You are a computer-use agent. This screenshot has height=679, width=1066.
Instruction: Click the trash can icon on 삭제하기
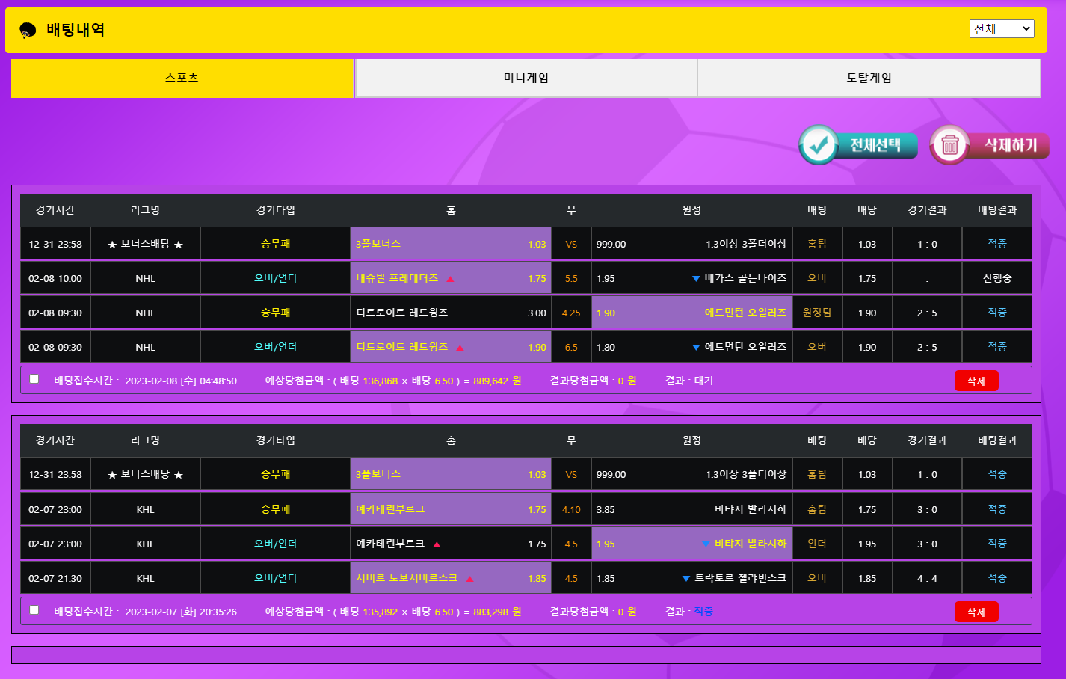(949, 144)
